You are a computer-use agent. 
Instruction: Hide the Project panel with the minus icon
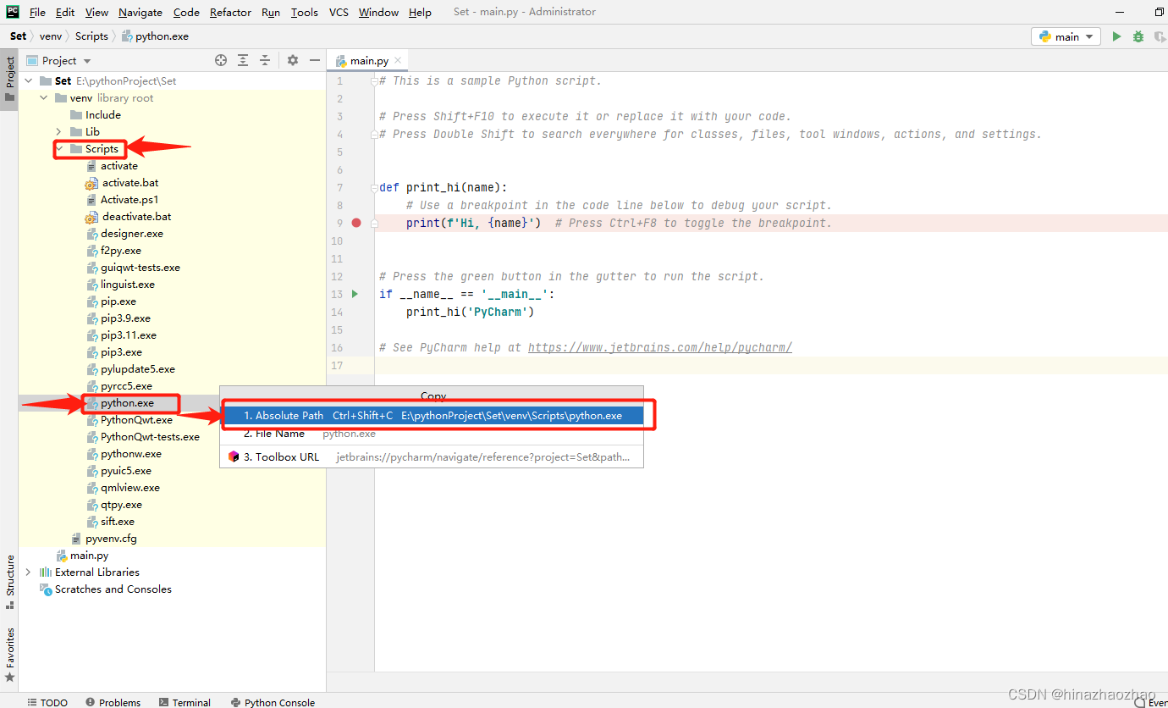[x=315, y=60]
